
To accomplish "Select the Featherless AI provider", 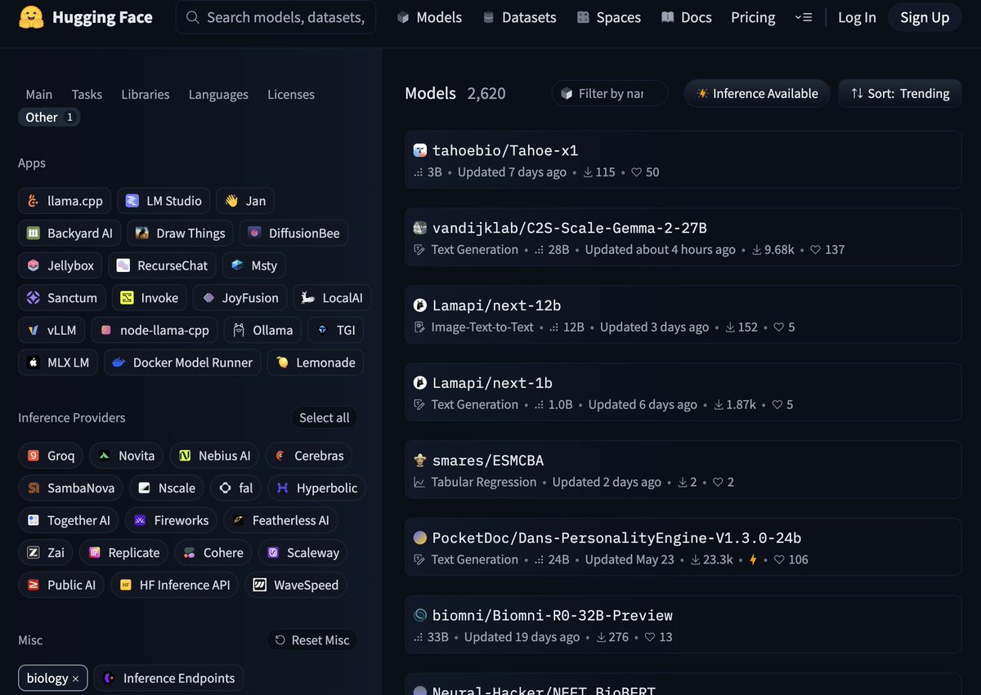I will click(x=280, y=520).
